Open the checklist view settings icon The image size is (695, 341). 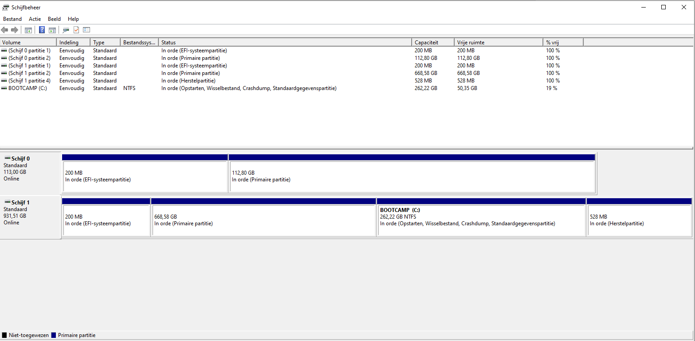click(86, 30)
